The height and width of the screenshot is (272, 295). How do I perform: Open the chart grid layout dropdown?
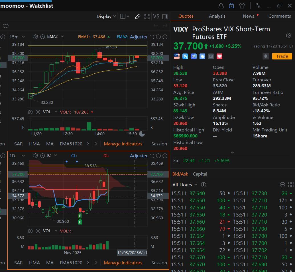click(x=125, y=16)
